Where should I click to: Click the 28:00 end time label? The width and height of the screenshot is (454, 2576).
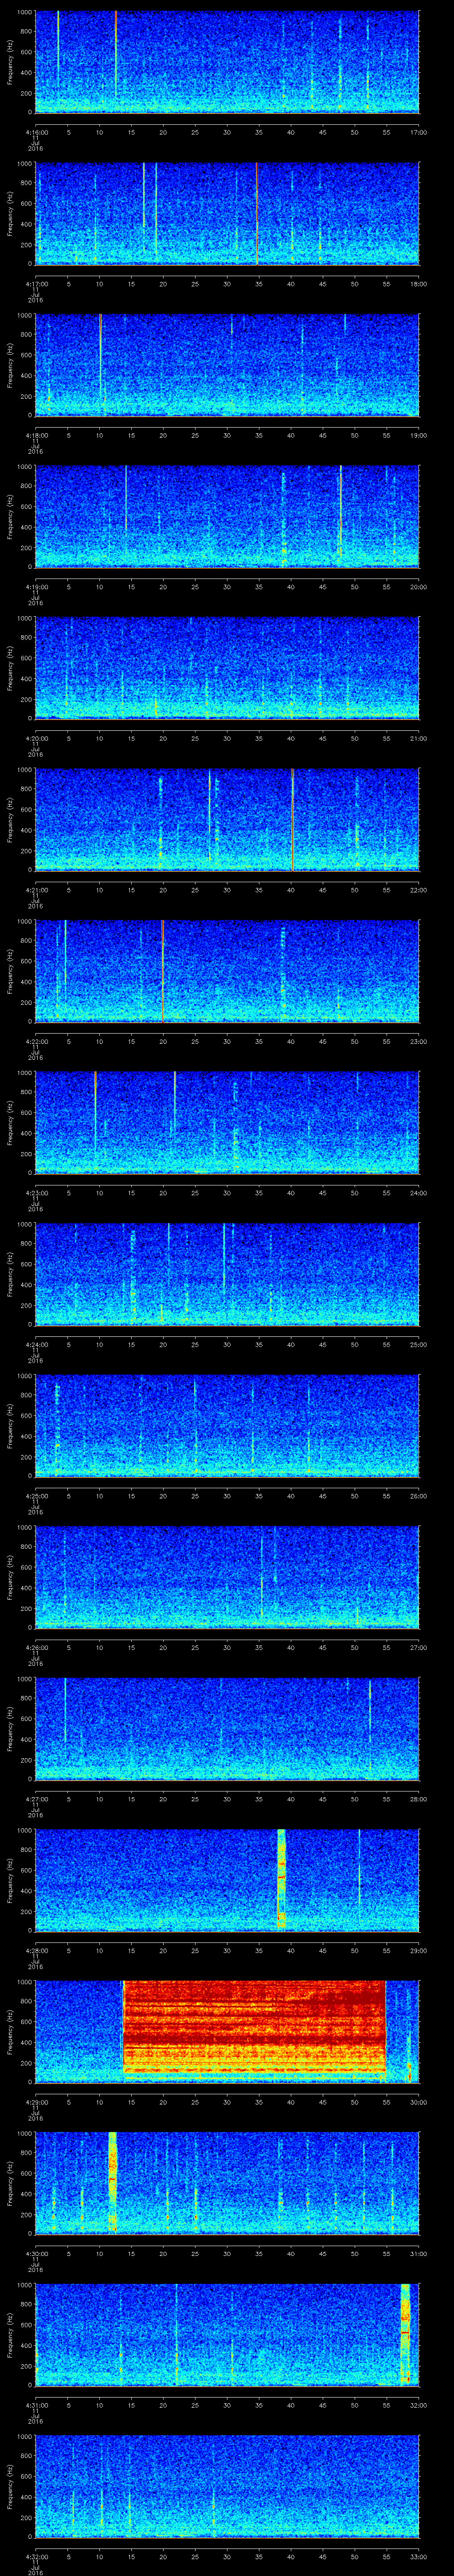coord(418,1799)
